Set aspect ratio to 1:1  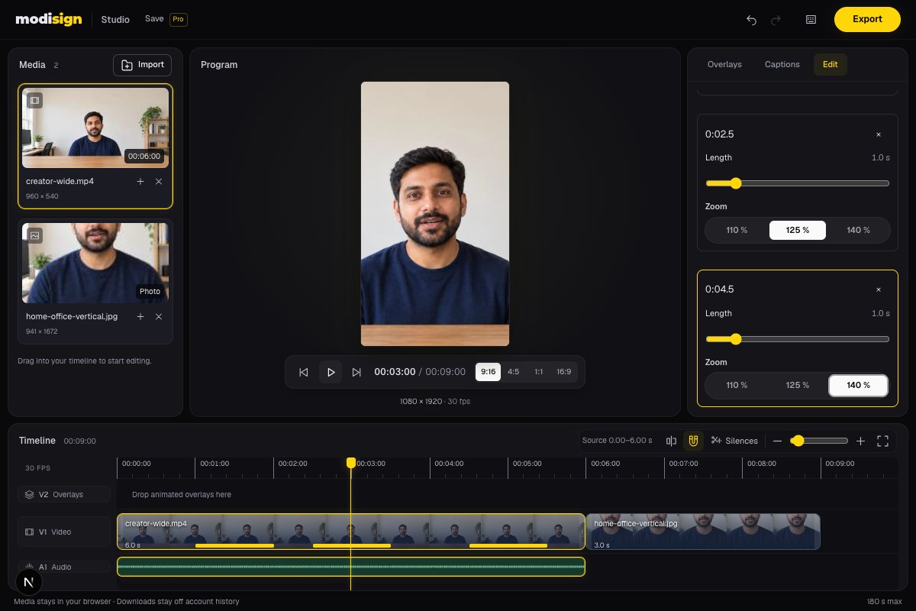click(538, 372)
